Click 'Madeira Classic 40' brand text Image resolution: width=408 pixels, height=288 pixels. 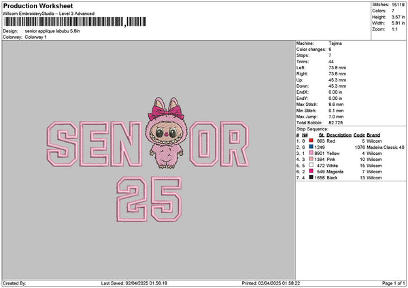[386, 147]
